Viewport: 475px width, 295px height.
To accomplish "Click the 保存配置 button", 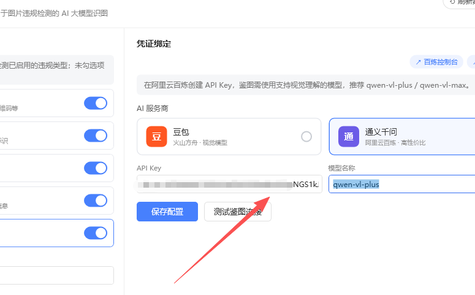I will point(167,212).
